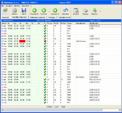The width and height of the screenshot is (122, 113).
Task: Open the Visualizza menu
Action: point(9,6)
